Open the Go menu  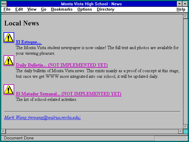pyautogui.click(x=44, y=9)
